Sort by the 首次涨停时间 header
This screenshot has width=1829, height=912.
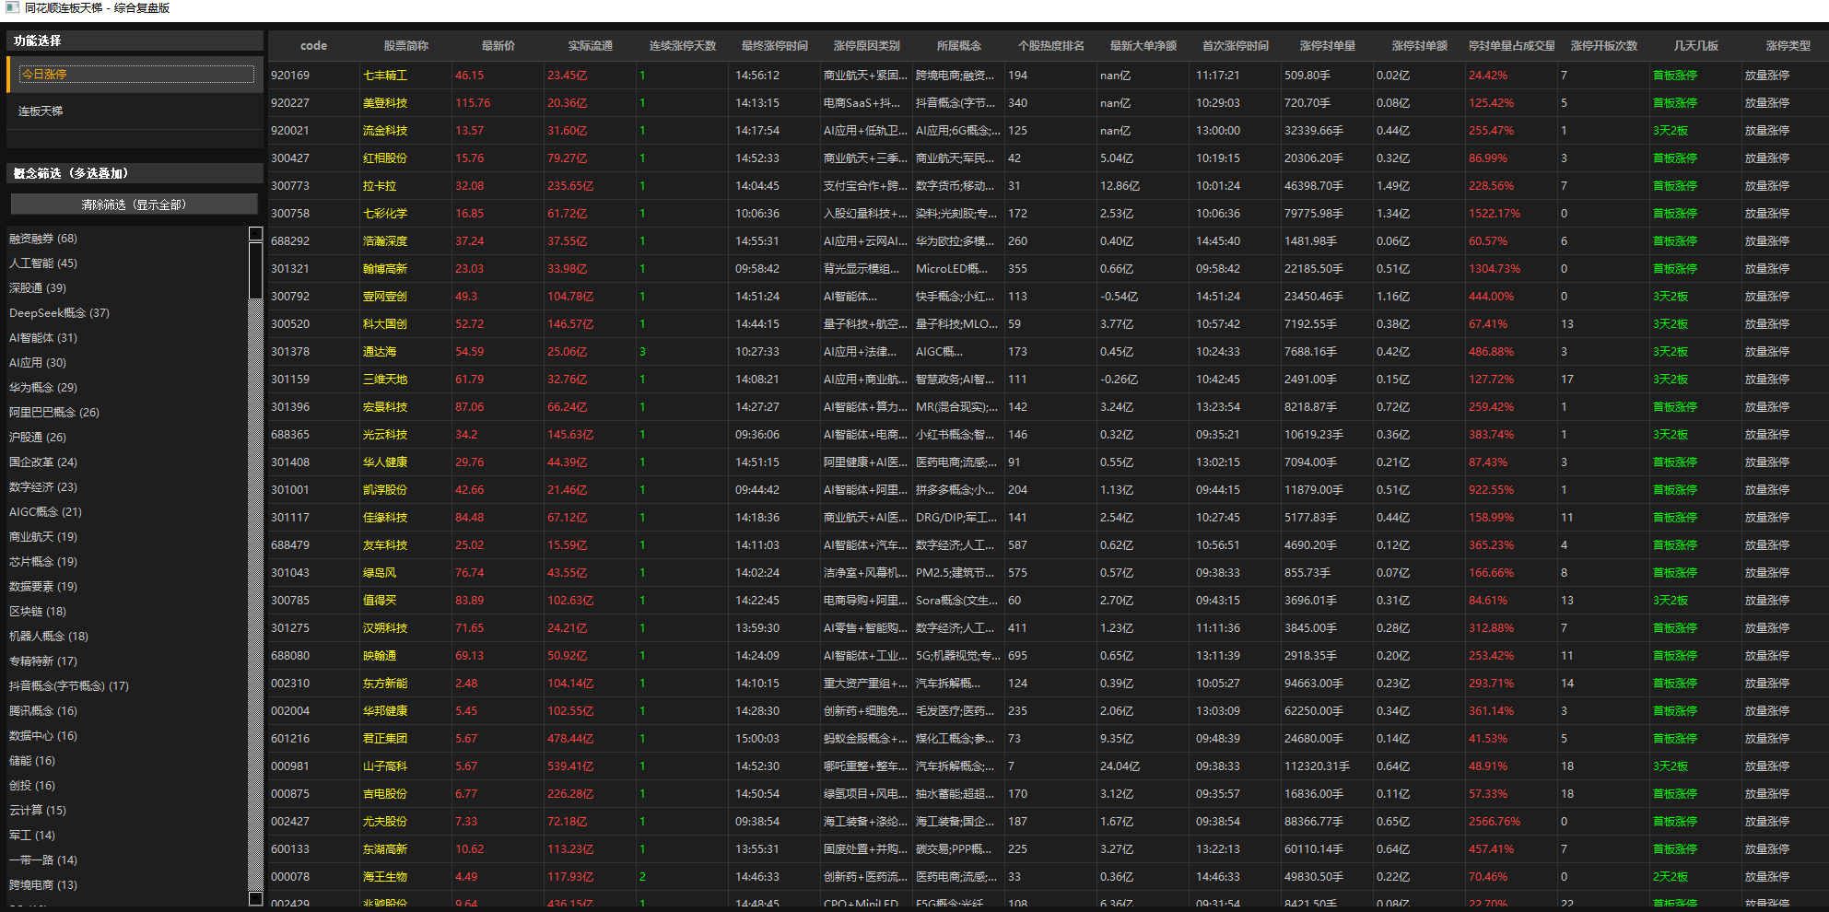[1235, 46]
